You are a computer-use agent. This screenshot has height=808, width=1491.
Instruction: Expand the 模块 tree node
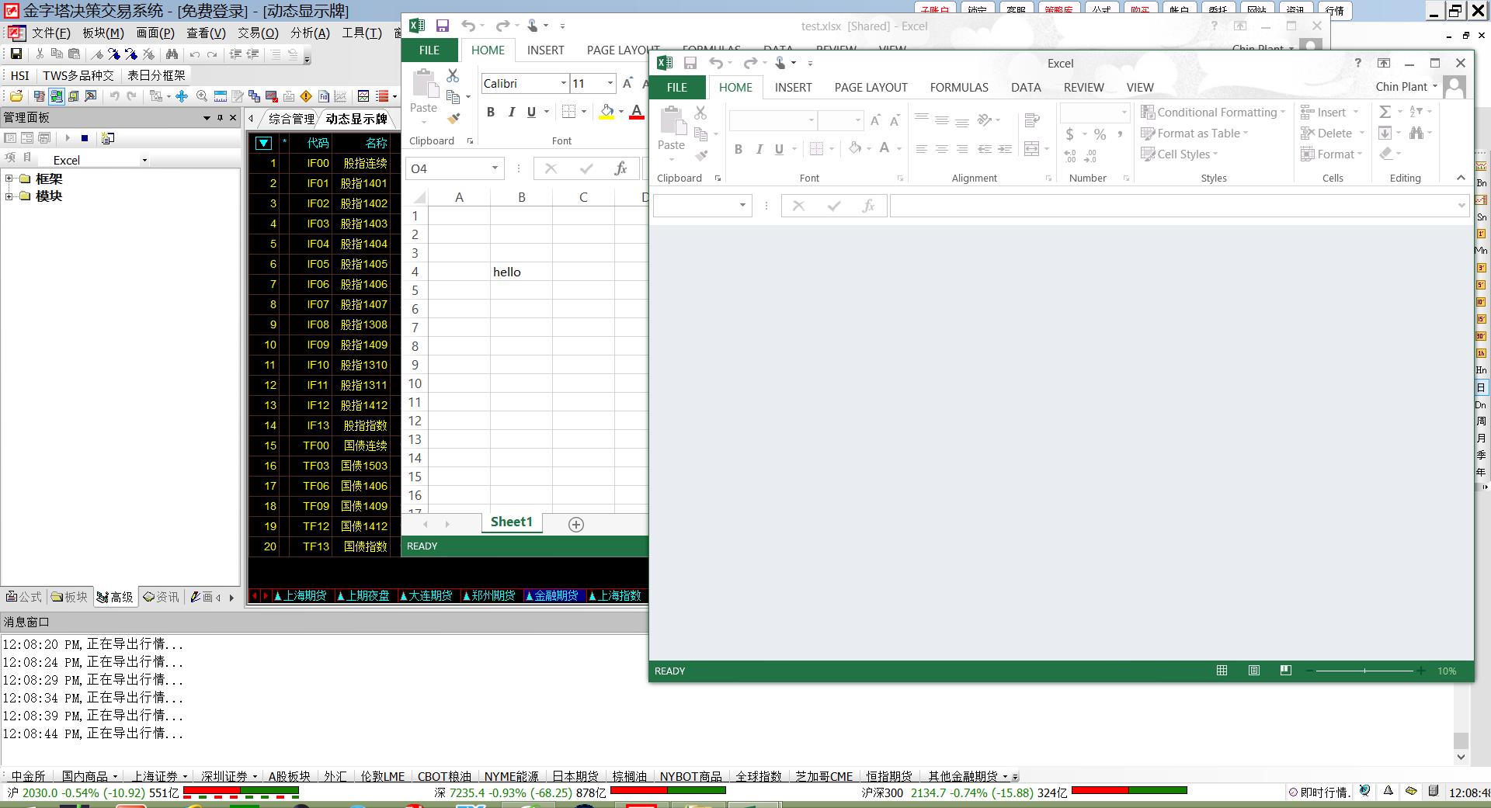click(x=9, y=196)
